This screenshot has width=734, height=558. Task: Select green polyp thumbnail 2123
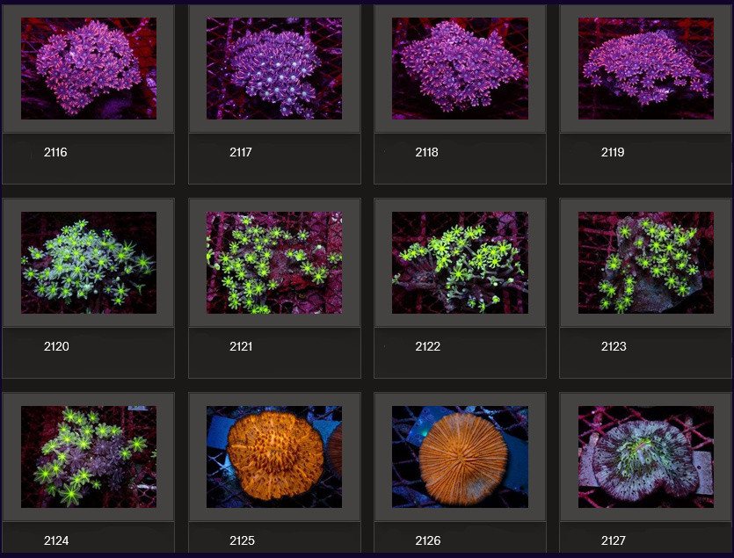pos(646,263)
